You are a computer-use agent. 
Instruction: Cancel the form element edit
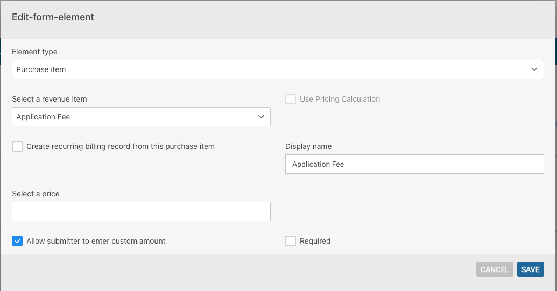495,269
